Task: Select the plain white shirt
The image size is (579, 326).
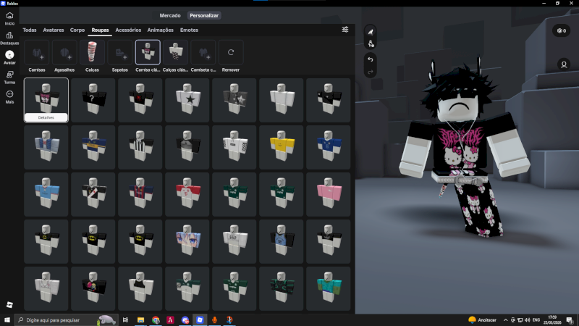Action: [282, 100]
